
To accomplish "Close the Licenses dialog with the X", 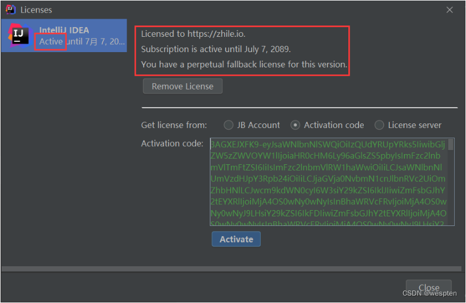I will (450, 10).
